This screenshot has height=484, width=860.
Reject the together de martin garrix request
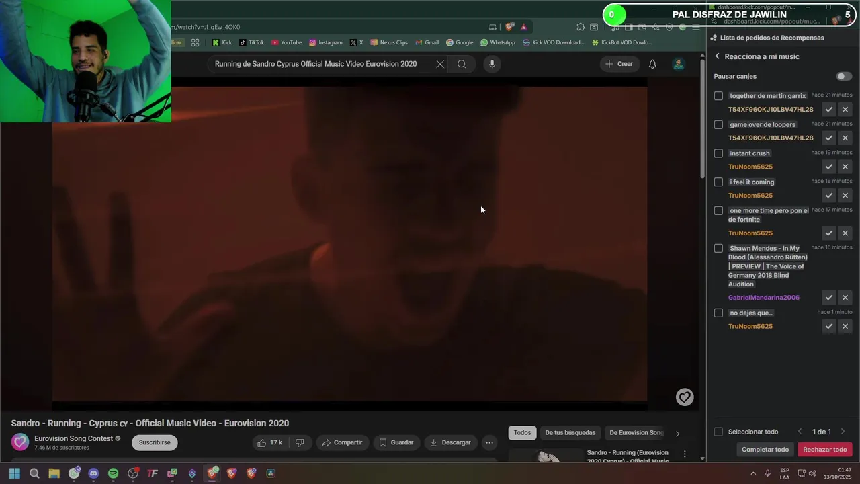845,110
